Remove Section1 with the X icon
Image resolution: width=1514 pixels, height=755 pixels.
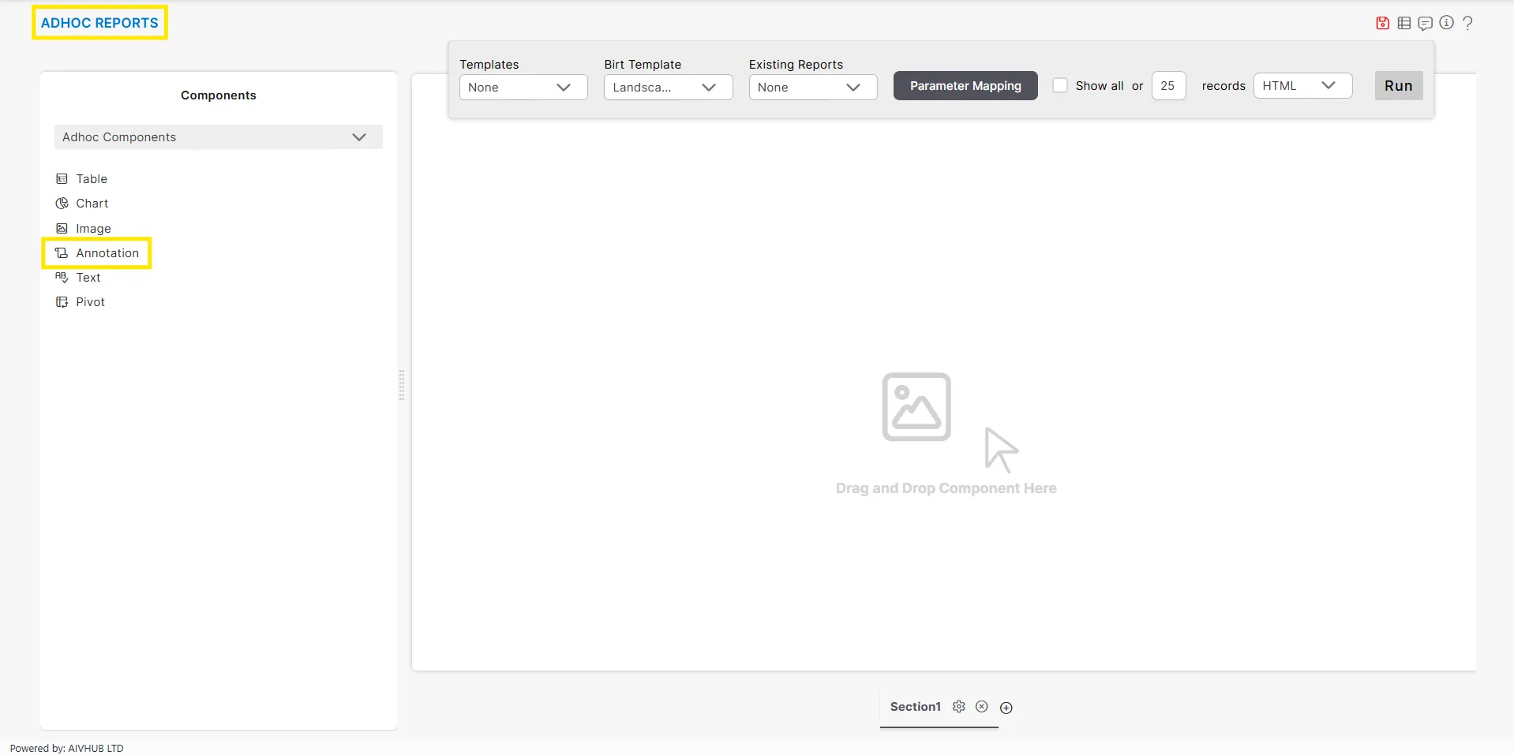981,707
